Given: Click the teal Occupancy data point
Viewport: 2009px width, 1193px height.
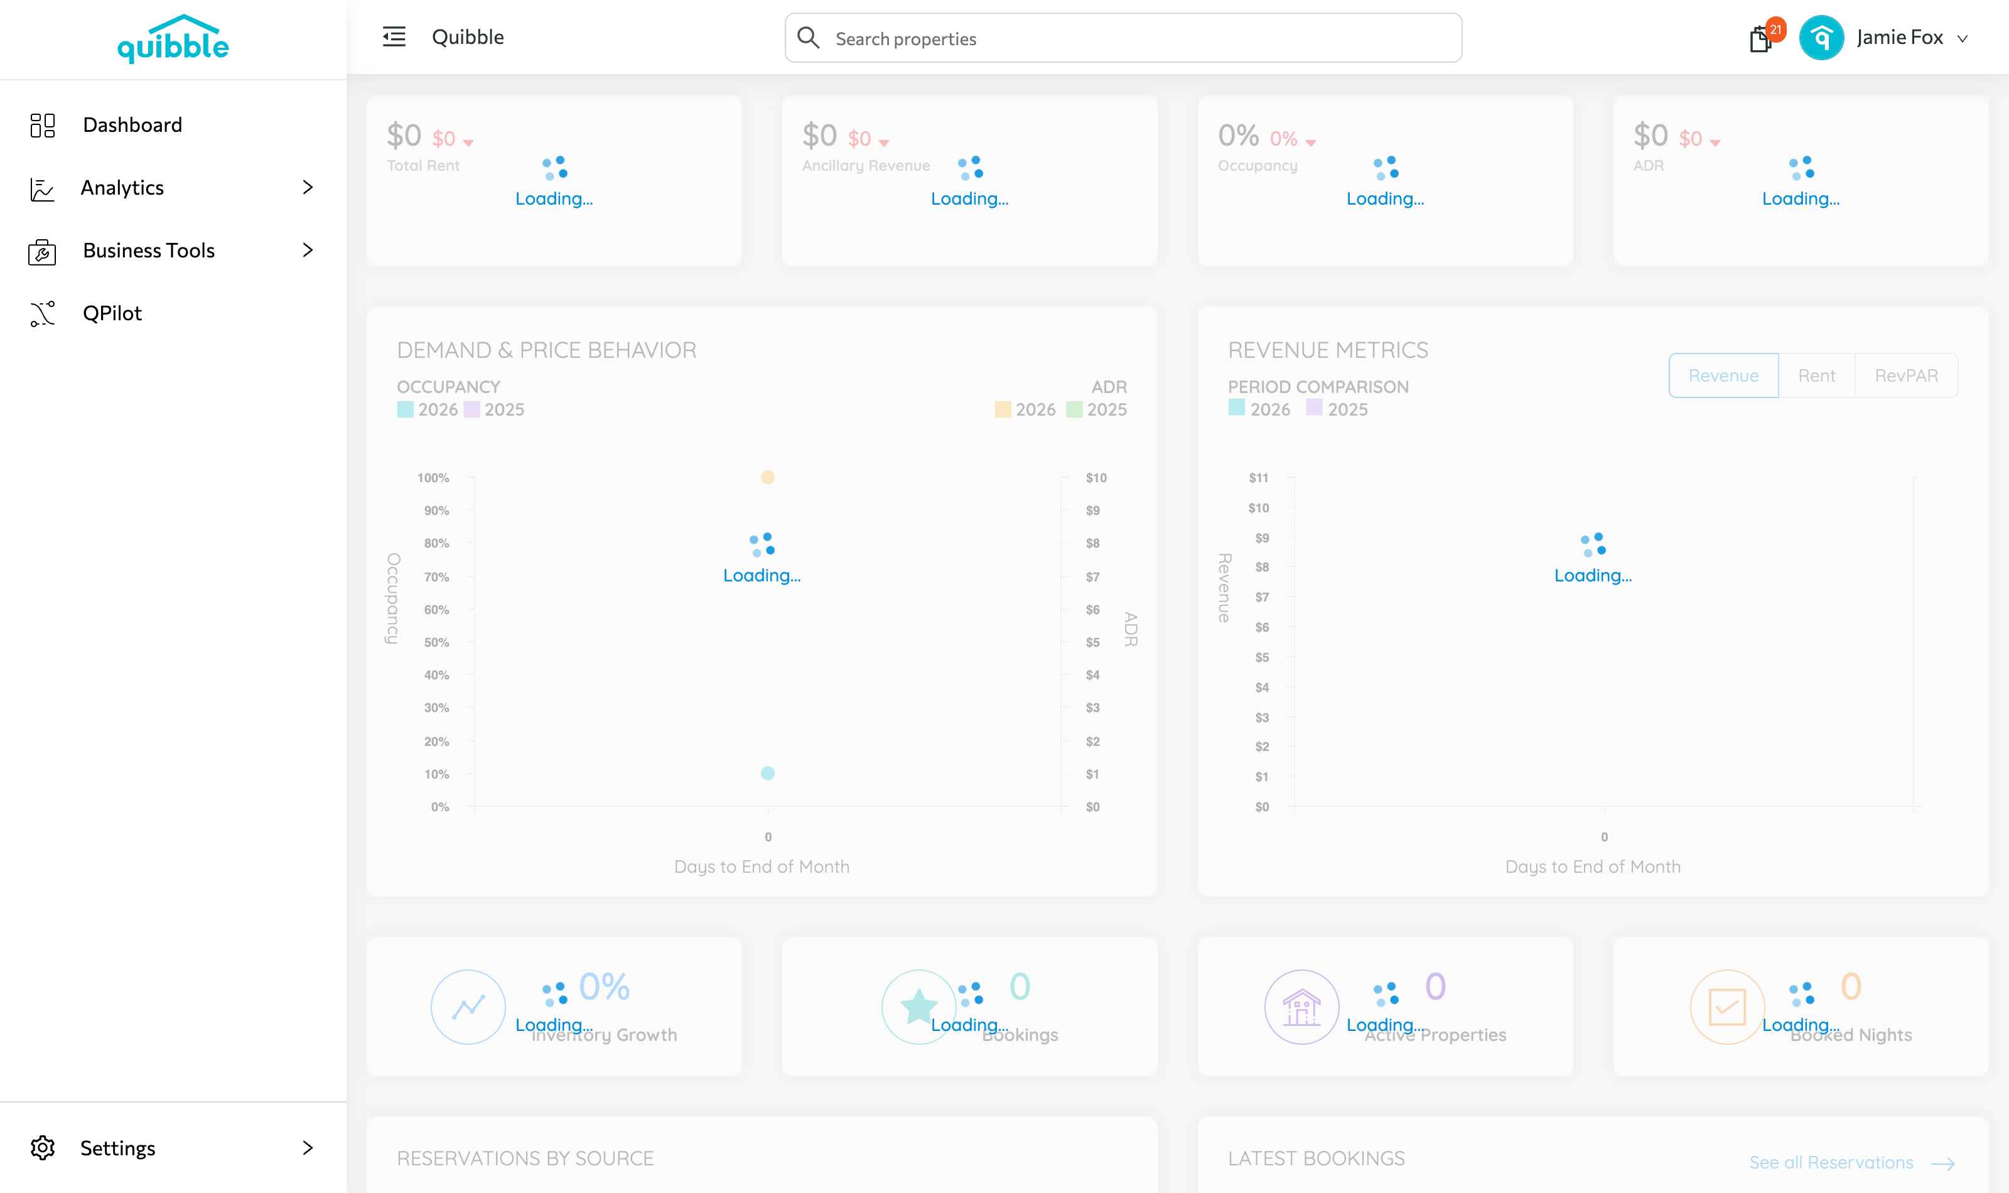Looking at the screenshot, I should pyautogui.click(x=767, y=774).
